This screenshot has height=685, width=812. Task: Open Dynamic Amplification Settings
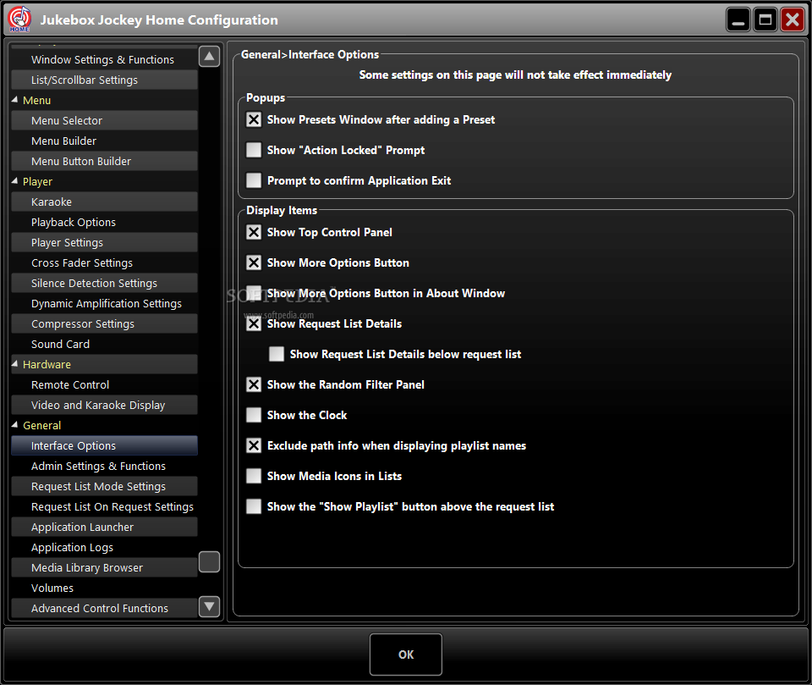(104, 303)
